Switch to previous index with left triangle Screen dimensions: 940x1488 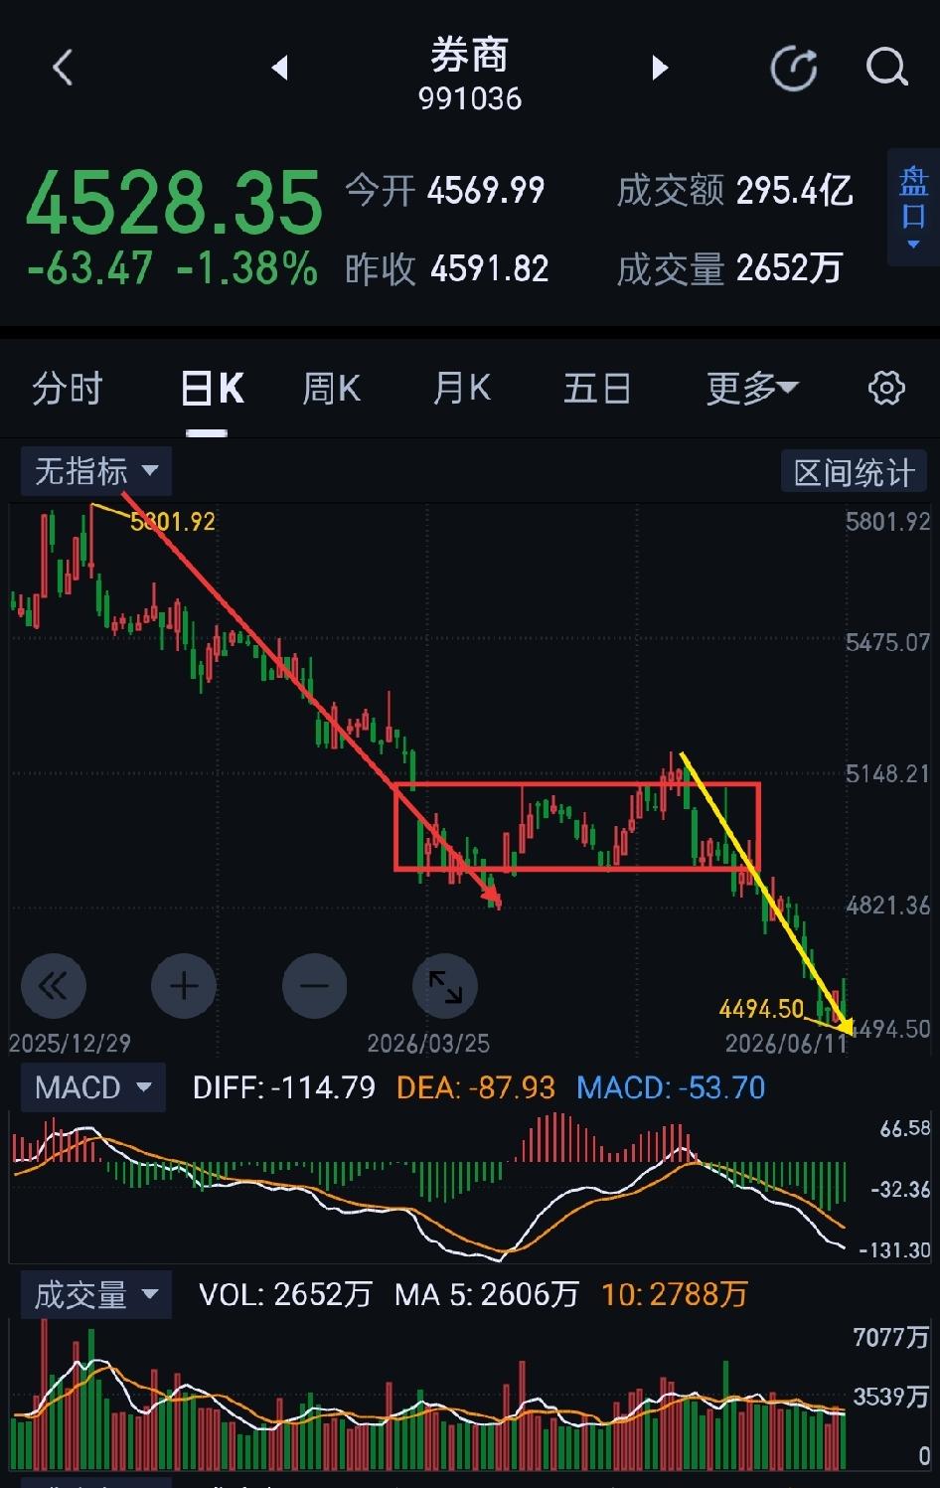click(280, 68)
